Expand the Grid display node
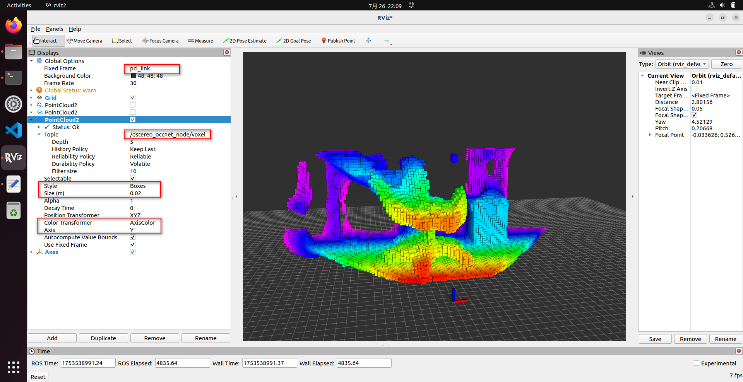 click(31, 97)
